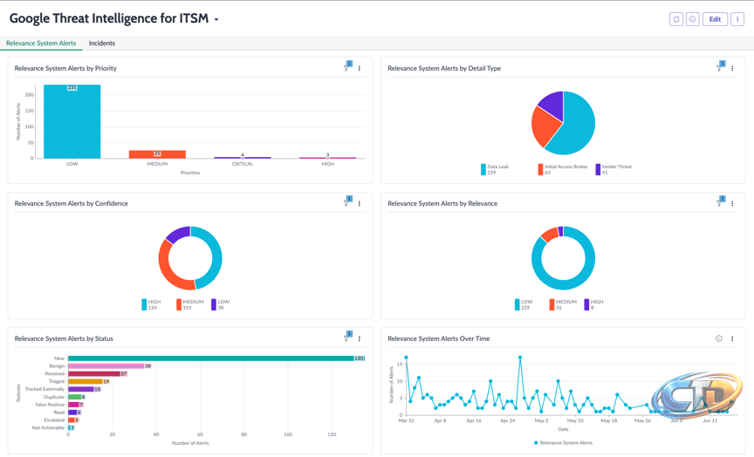754x457 pixels.
Task: Toggle Initial Access Broker legend swatch
Action: (x=540, y=169)
